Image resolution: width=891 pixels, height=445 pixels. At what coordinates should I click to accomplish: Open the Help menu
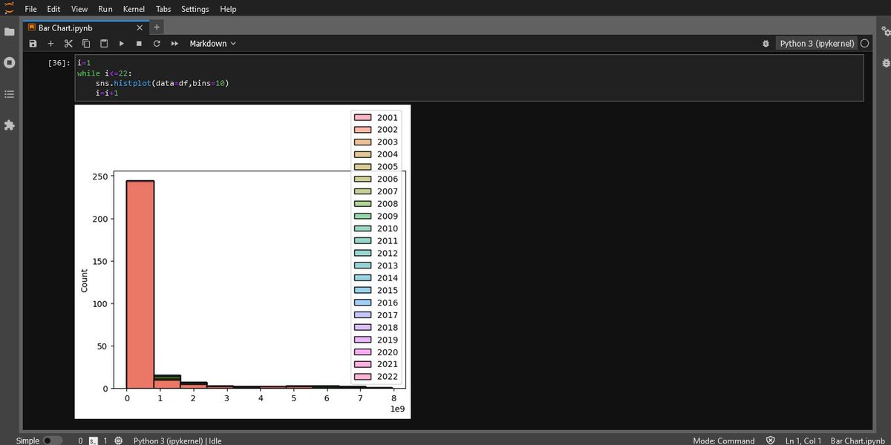[x=228, y=9]
